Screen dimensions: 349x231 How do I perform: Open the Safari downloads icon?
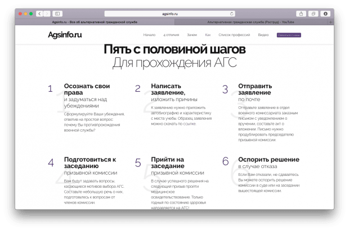click(x=325, y=13)
